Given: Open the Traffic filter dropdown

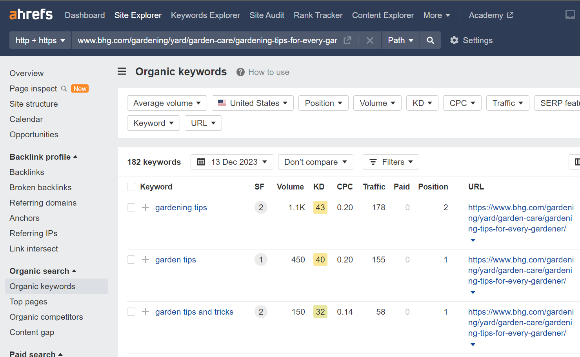Looking at the screenshot, I should pyautogui.click(x=508, y=103).
